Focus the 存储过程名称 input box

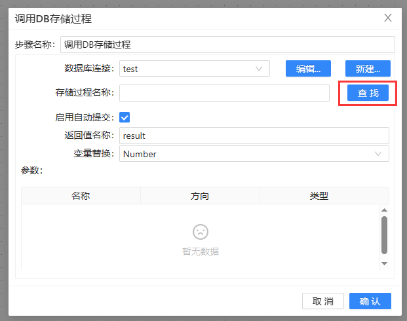click(224, 93)
